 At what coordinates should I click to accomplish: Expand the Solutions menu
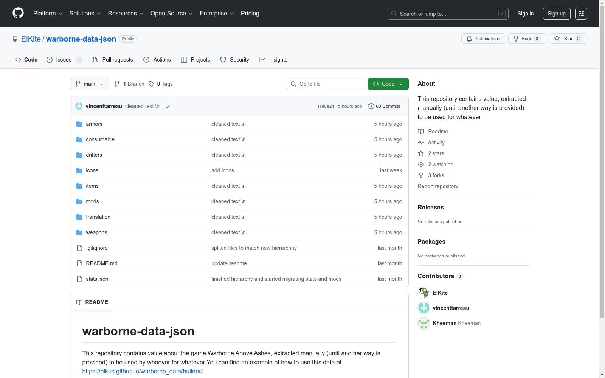pyautogui.click(x=85, y=14)
